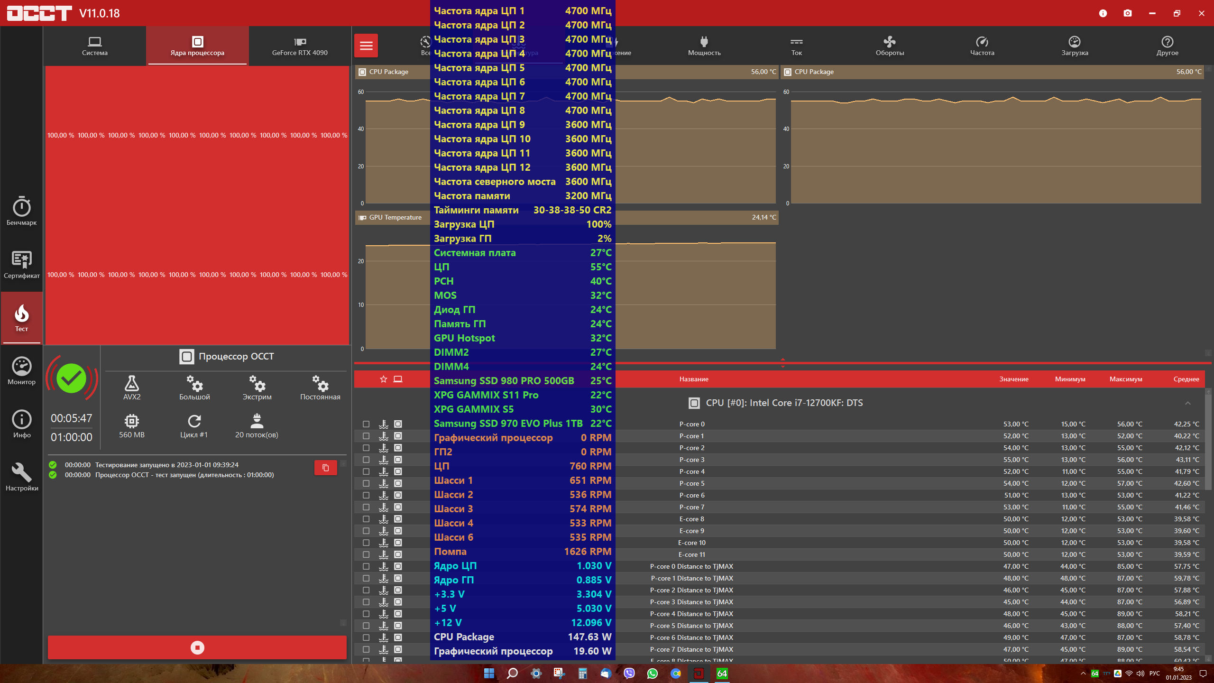This screenshot has height=683, width=1214.
Task: Select the Power (Мощность) sensor filter
Action: (704, 46)
